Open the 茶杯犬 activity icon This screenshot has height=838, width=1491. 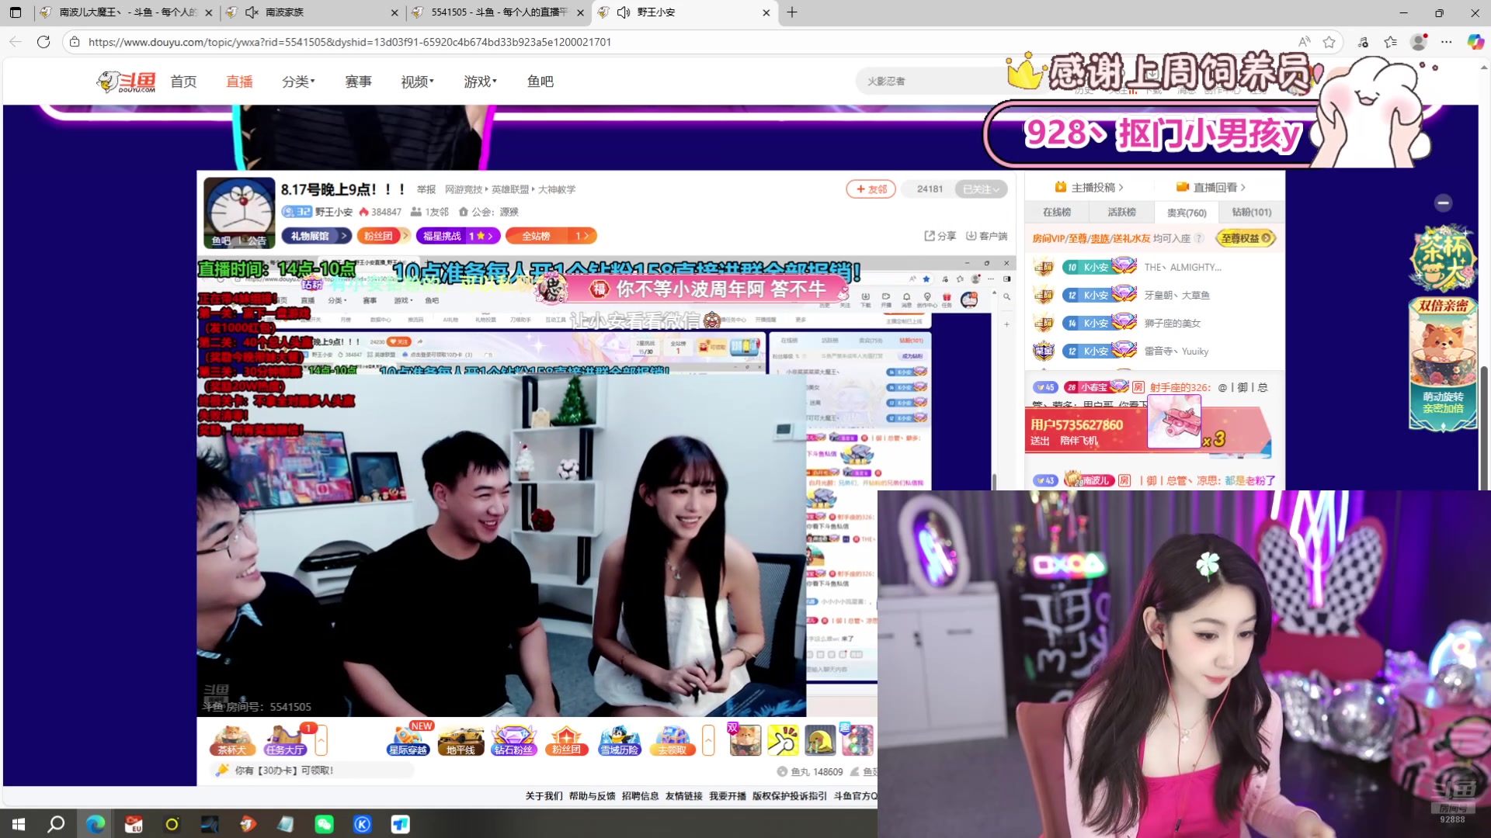coord(231,740)
